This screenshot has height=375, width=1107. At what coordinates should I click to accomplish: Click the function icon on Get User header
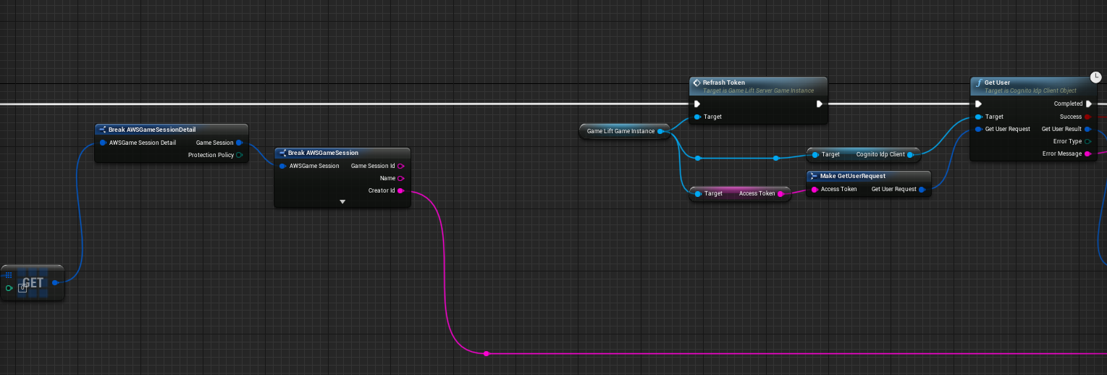tap(978, 83)
